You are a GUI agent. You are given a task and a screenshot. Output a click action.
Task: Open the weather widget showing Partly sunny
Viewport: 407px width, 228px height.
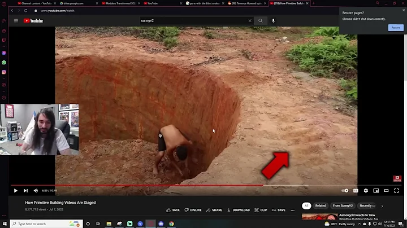point(340,224)
